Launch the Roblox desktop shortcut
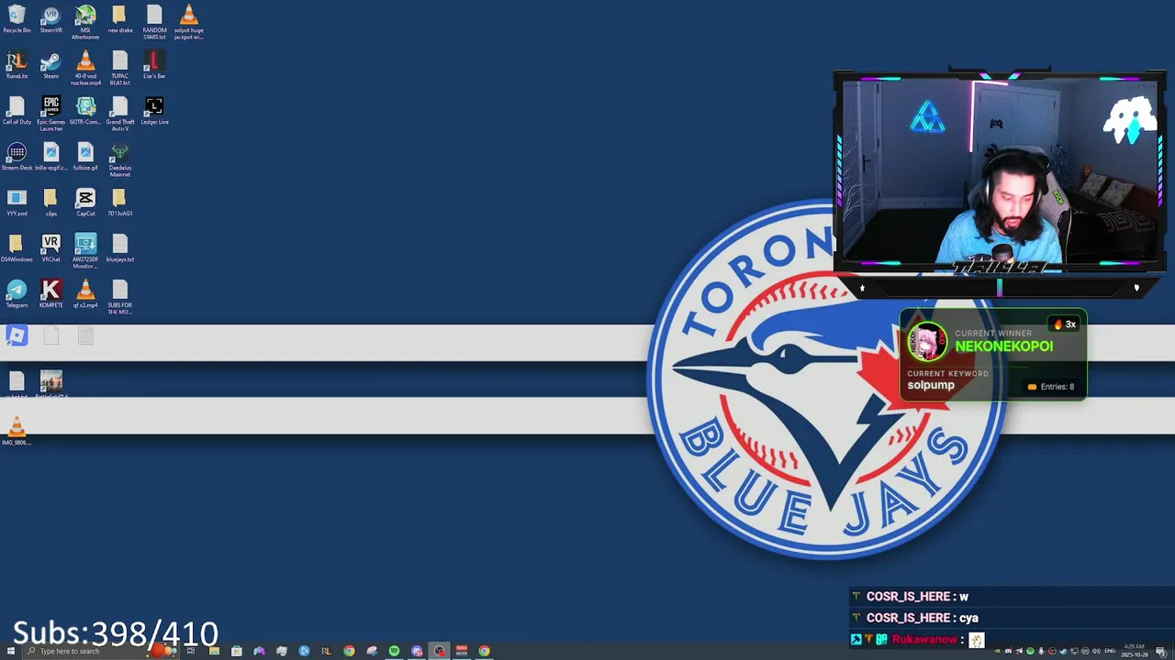Image resolution: width=1175 pixels, height=660 pixels. point(17,336)
